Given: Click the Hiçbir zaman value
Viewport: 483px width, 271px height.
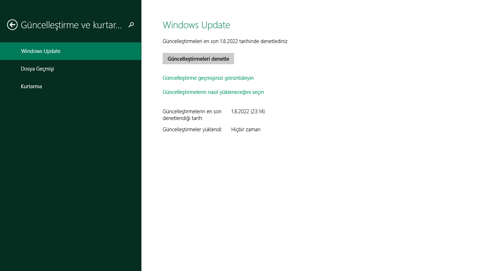Looking at the screenshot, I should 246,130.
